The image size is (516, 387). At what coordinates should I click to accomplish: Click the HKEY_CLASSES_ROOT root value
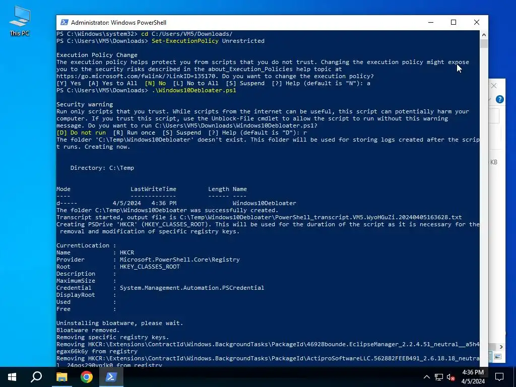150,267
